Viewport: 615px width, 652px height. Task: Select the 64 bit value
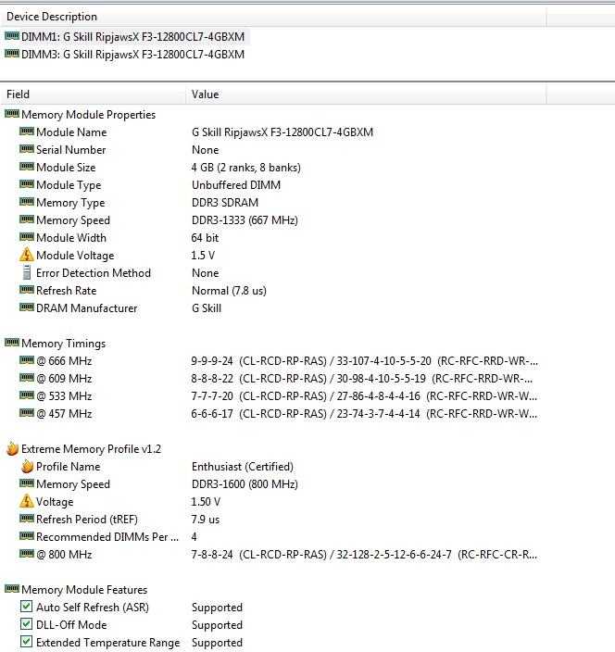tap(205, 238)
